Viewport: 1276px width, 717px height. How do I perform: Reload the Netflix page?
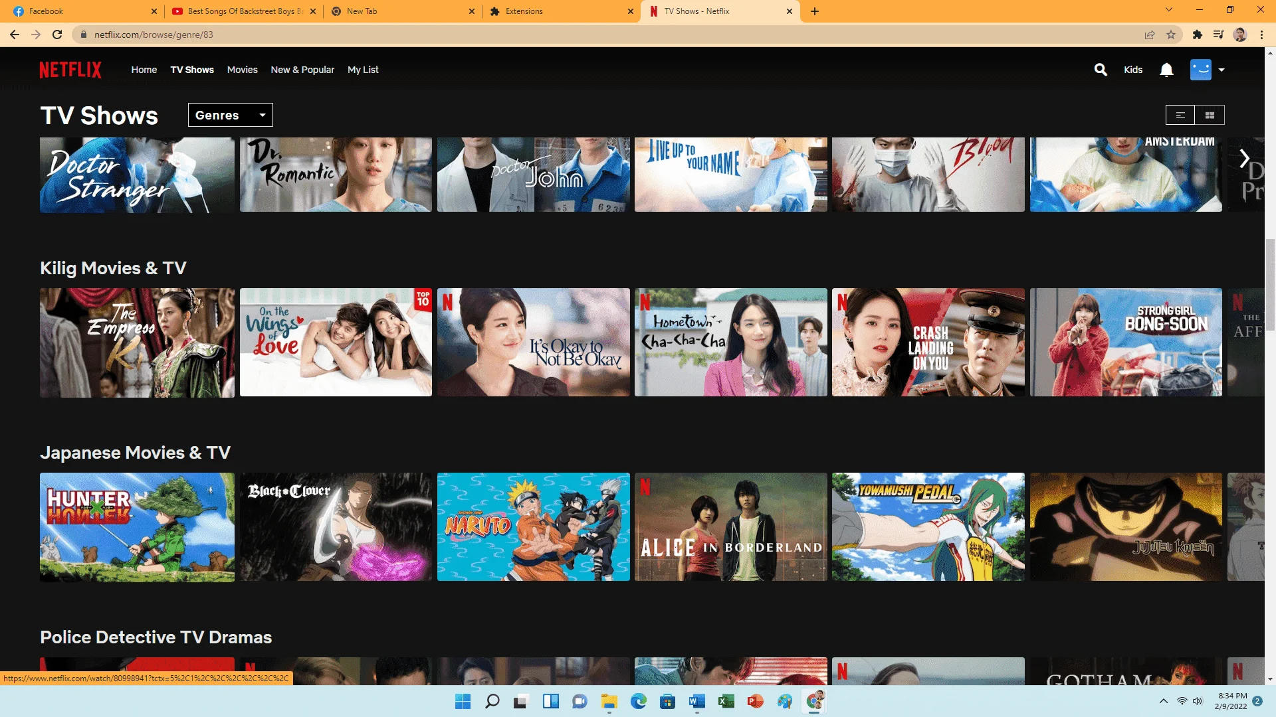tap(57, 35)
